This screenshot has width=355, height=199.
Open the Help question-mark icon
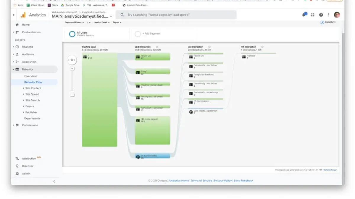click(x=321, y=15)
